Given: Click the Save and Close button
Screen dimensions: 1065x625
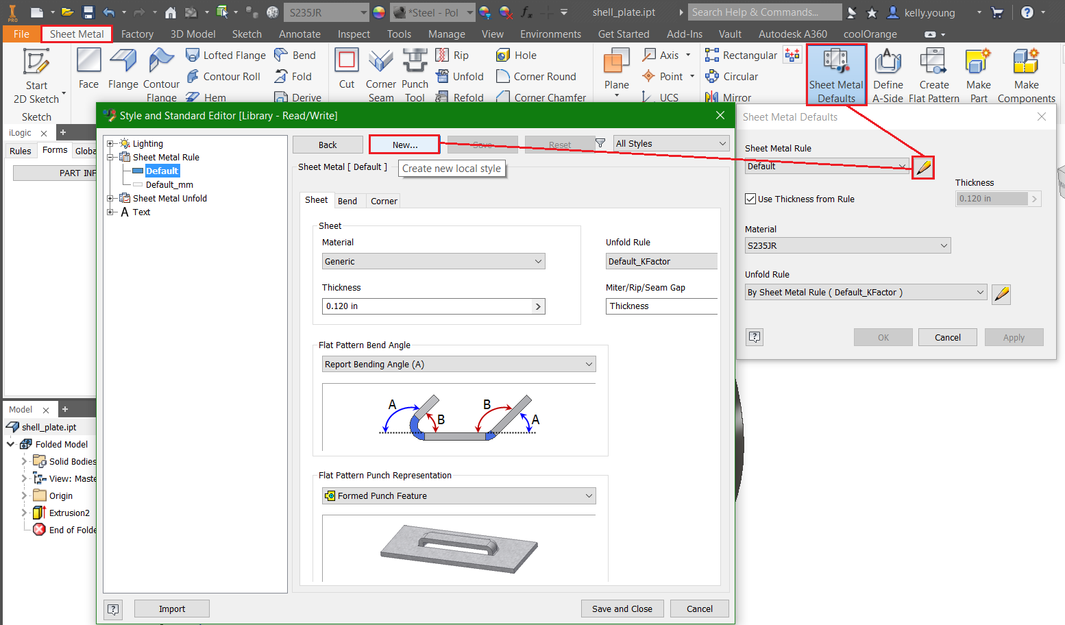Looking at the screenshot, I should pyautogui.click(x=622, y=609).
